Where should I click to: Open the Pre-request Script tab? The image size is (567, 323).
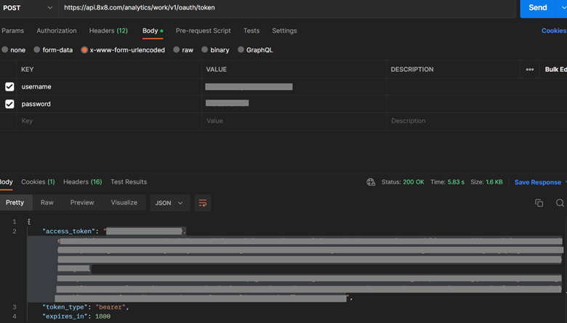coord(203,30)
